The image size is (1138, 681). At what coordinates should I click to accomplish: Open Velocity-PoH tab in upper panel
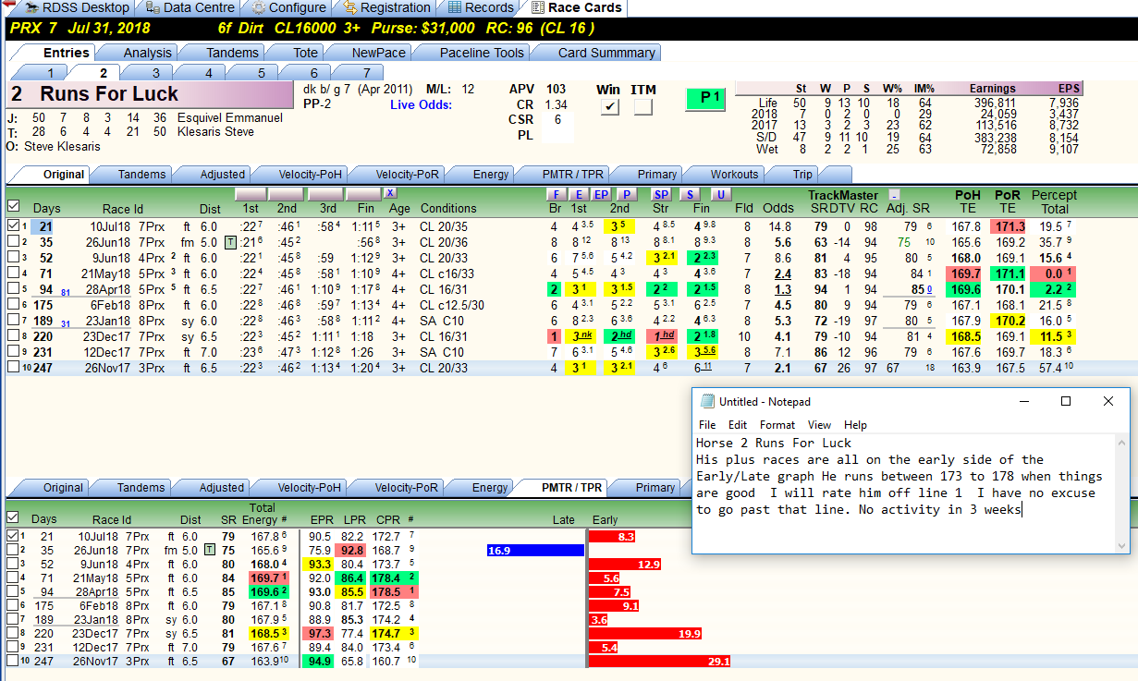point(298,174)
